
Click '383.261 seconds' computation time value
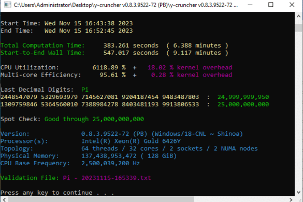(131, 46)
